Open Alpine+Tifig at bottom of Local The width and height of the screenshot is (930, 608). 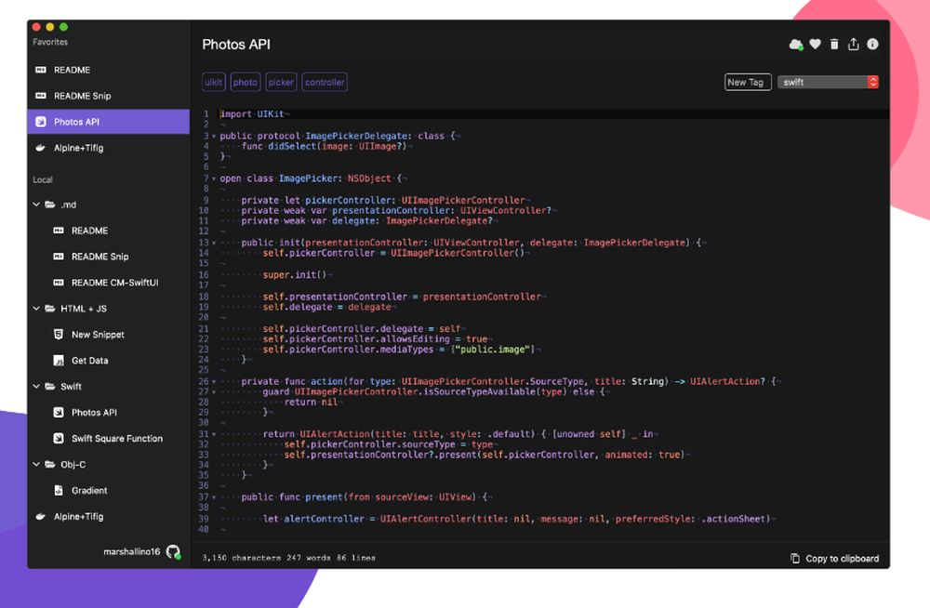[x=109, y=517]
